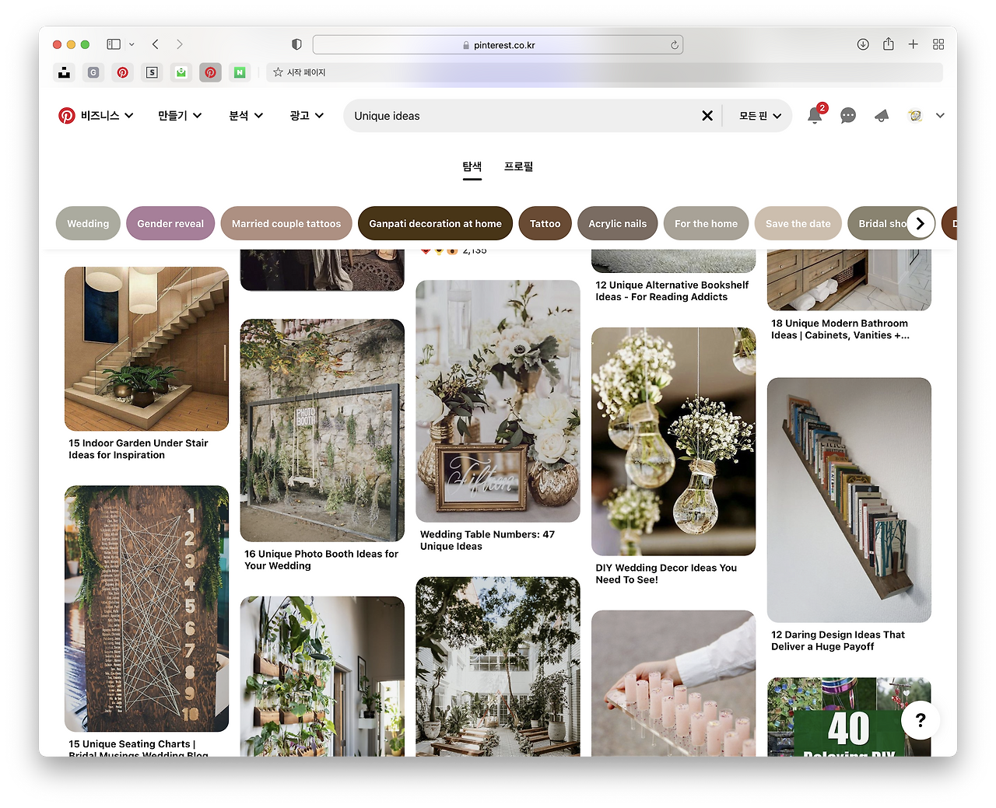This screenshot has width=996, height=808.
Task: Switch to the 프로필 tab
Action: (x=519, y=166)
